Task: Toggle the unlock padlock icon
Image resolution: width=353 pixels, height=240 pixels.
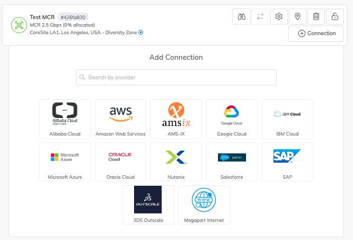Action: point(334,17)
